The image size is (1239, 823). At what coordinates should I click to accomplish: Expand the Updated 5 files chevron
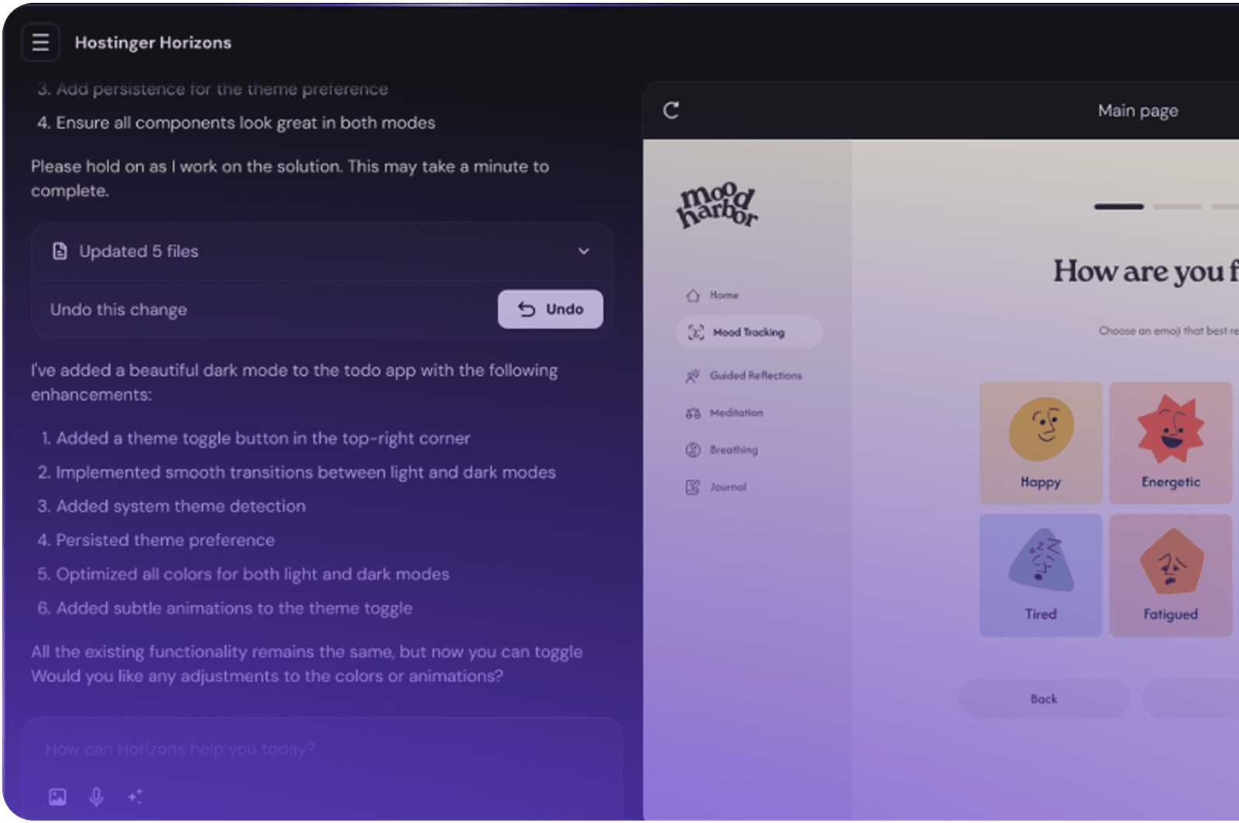(x=584, y=251)
